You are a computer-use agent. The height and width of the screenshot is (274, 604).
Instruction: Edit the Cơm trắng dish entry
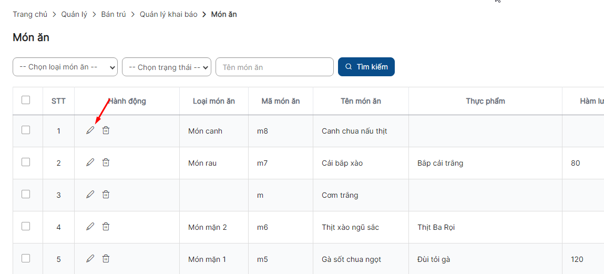tap(90, 195)
